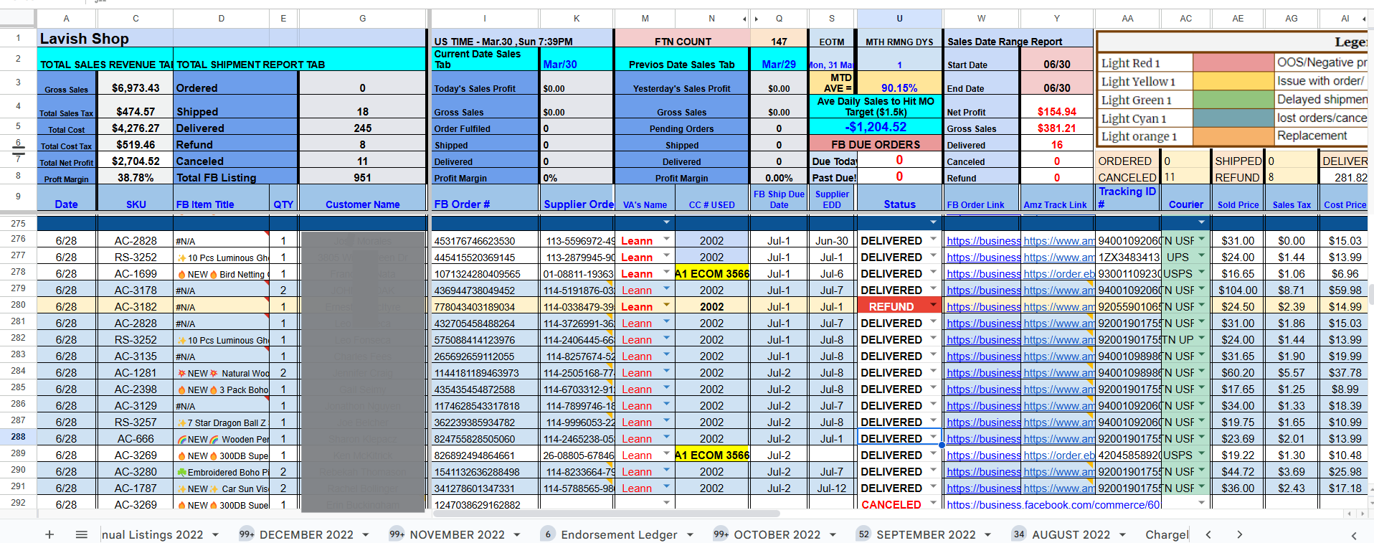The width and height of the screenshot is (1374, 543).
Task: Click the 'Tracking ID #' column heading
Action: 1128,197
